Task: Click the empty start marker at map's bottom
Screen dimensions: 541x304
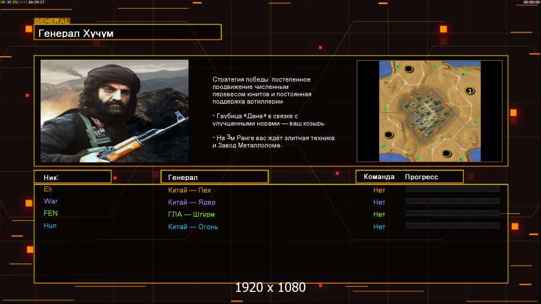Action: pos(447,153)
